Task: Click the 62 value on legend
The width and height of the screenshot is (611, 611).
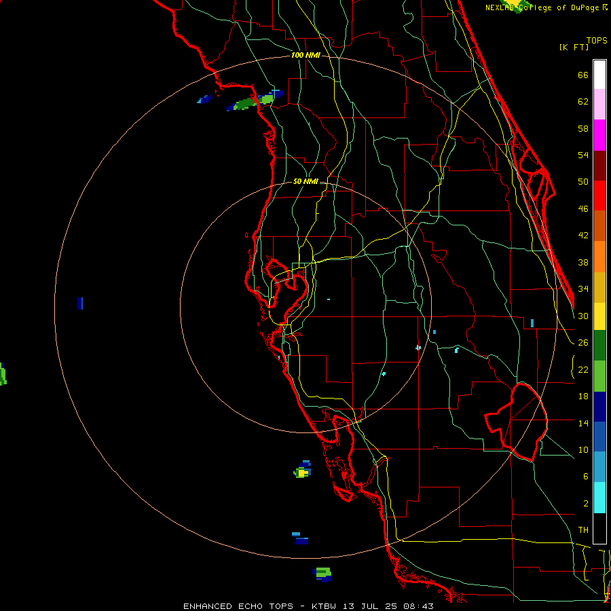Action: point(583,102)
